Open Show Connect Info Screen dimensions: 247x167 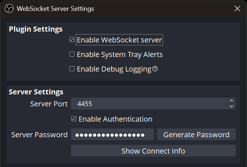tap(153, 151)
